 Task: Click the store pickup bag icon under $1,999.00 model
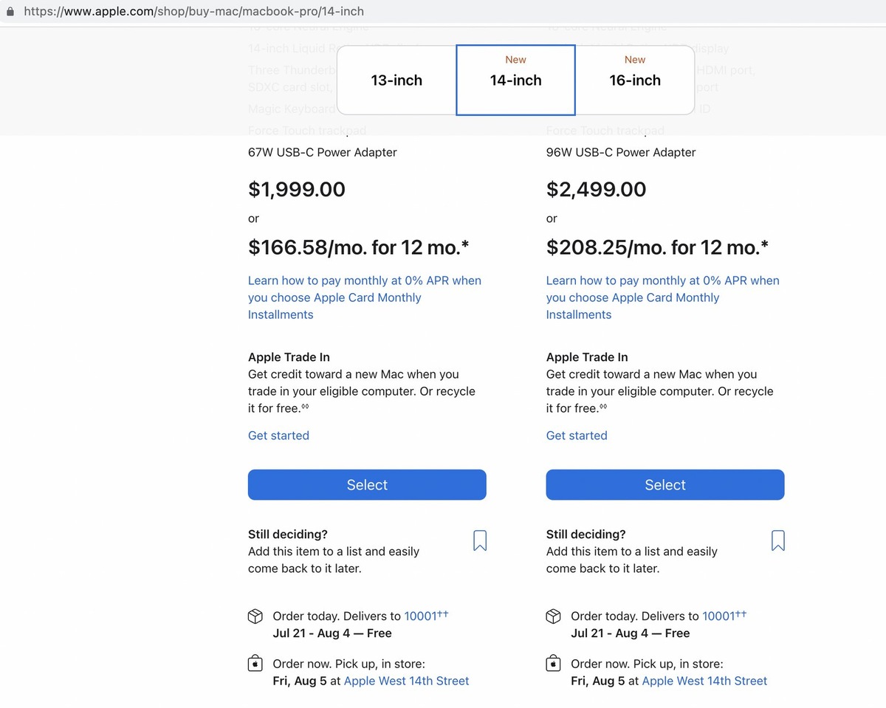pos(255,663)
